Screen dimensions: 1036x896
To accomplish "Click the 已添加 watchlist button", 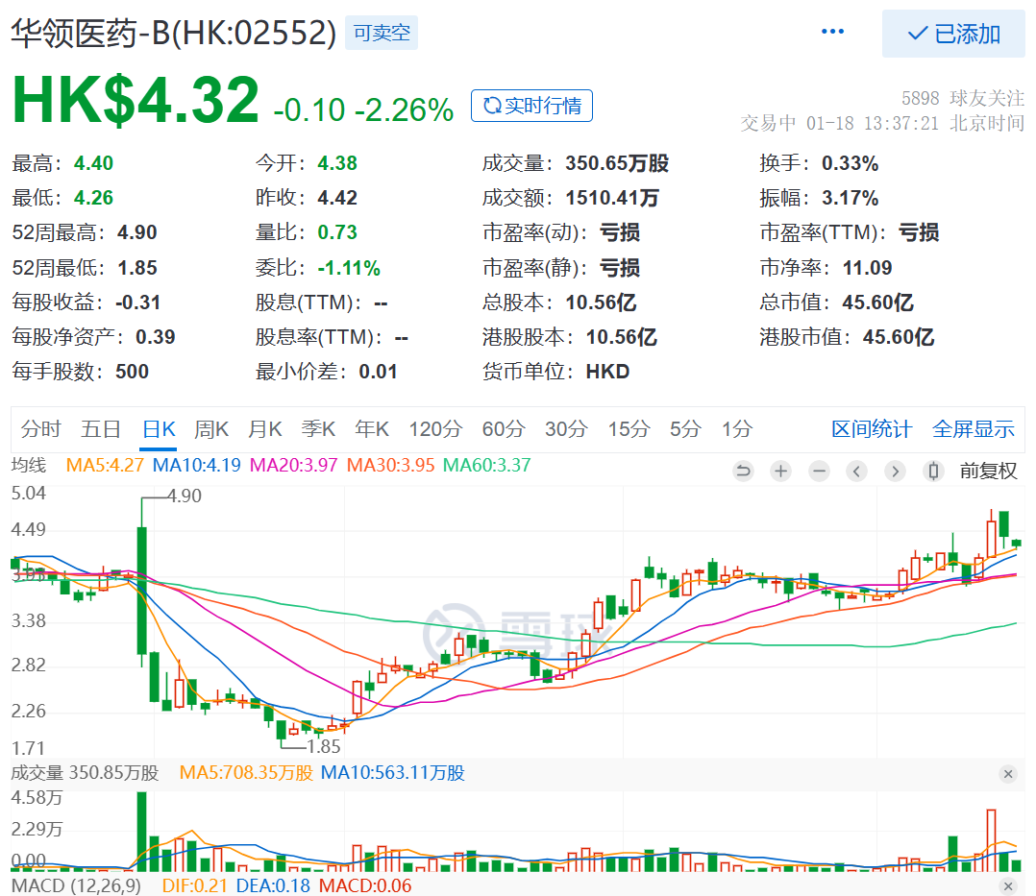I will point(953,34).
